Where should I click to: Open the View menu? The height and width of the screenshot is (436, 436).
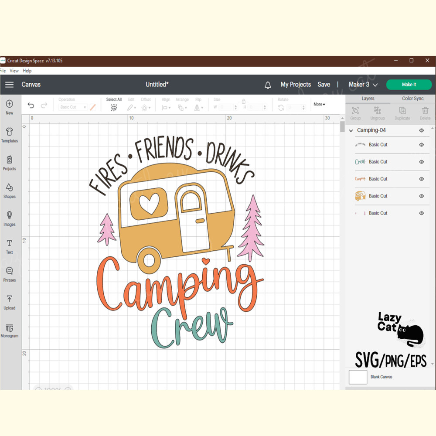click(x=14, y=71)
